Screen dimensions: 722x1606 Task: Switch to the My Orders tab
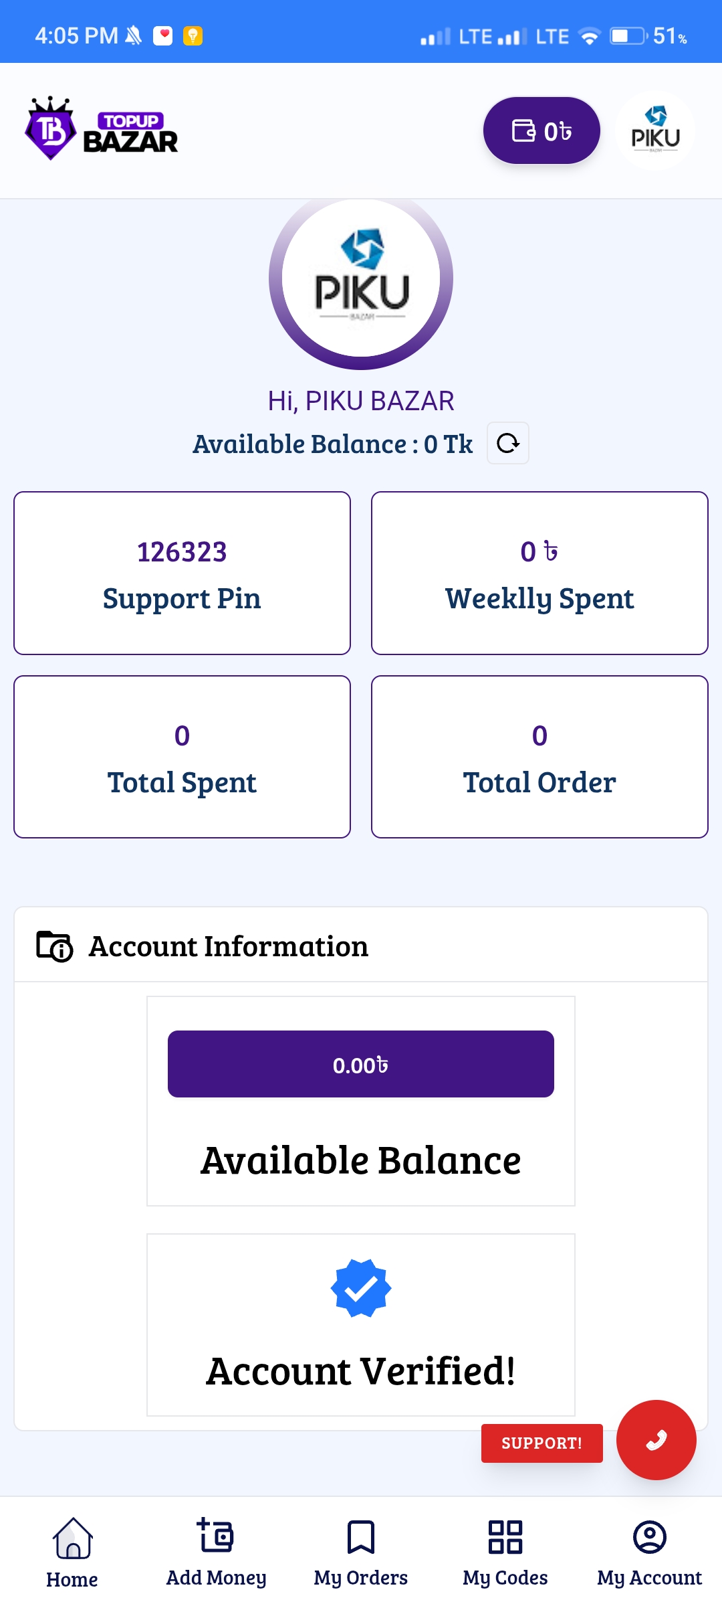pyautogui.click(x=361, y=1550)
